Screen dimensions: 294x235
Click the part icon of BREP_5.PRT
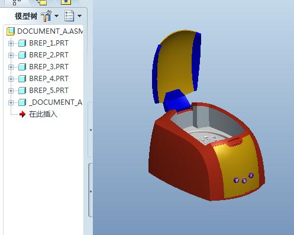click(x=22, y=91)
